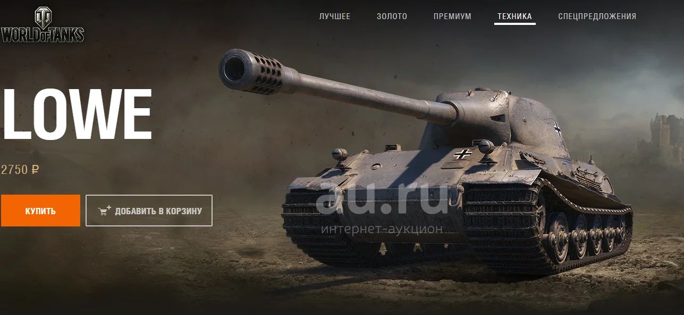Click the cross emblem on the turret side

557,128
